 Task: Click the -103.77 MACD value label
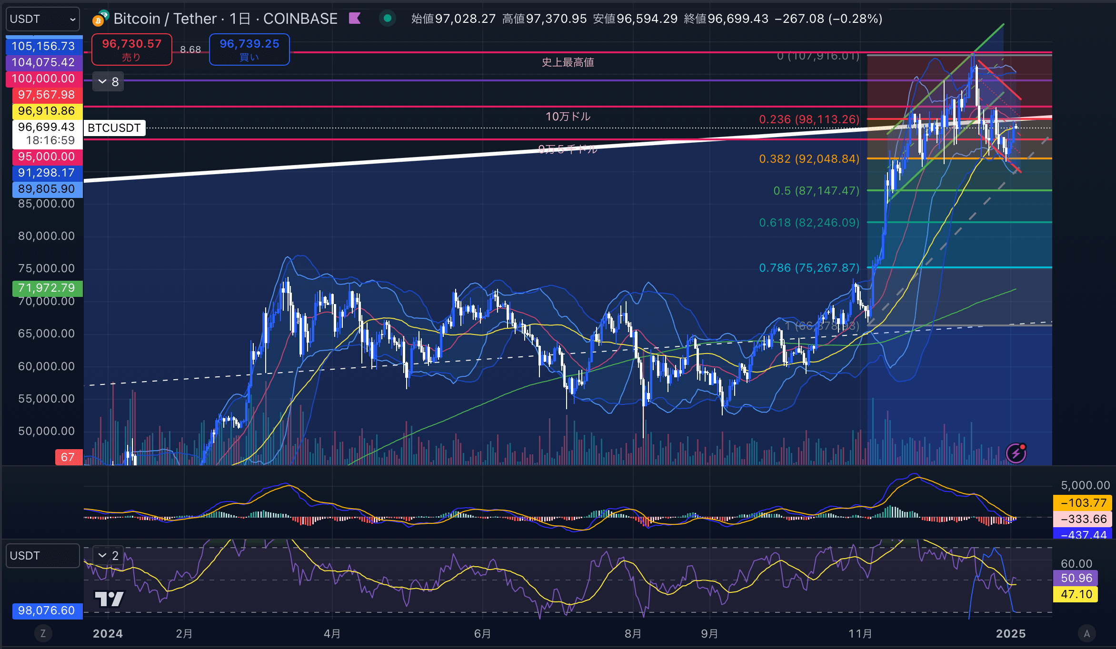tap(1083, 503)
